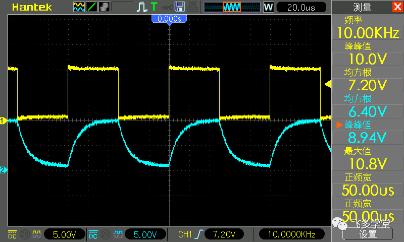The height and width of the screenshot is (242, 404).
Task: Select the yellow 7.20V RMS measurement
Action: tap(368, 85)
